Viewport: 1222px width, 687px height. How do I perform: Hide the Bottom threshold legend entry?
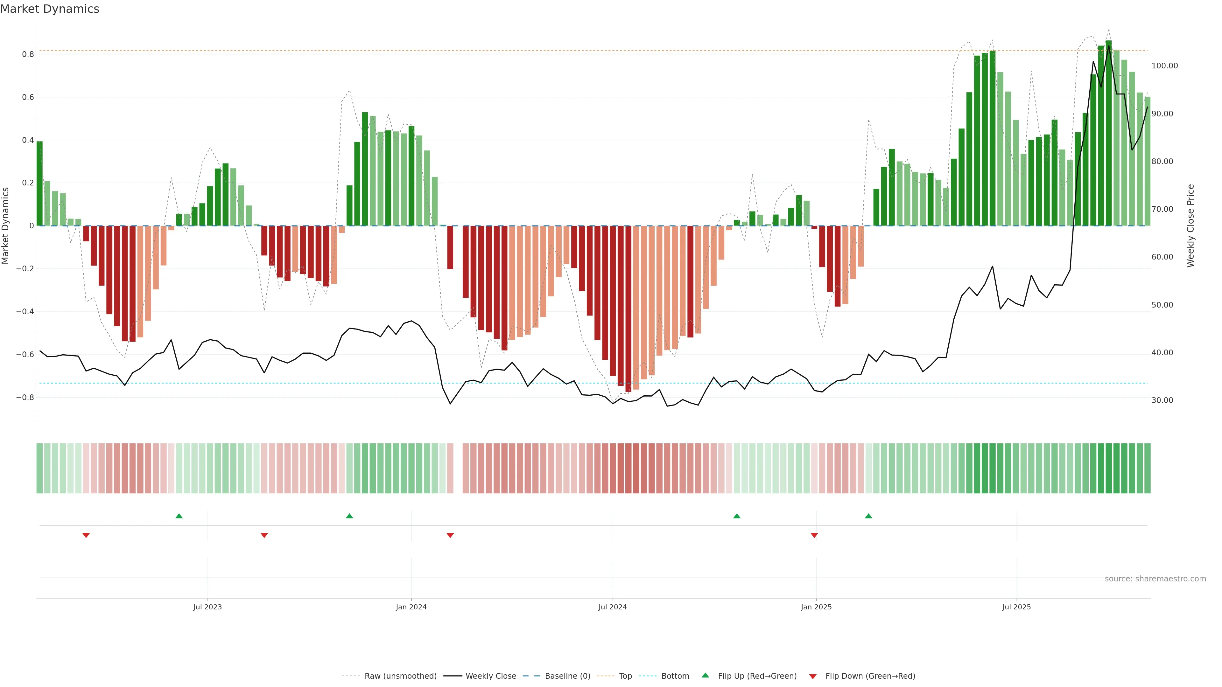(675, 676)
